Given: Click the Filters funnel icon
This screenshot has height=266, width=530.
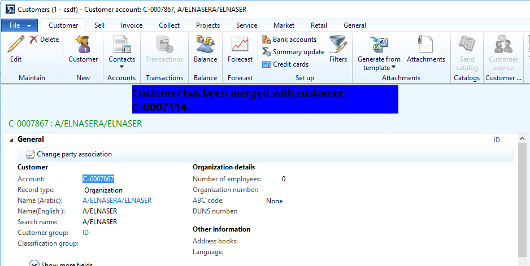Looking at the screenshot, I should tap(338, 45).
